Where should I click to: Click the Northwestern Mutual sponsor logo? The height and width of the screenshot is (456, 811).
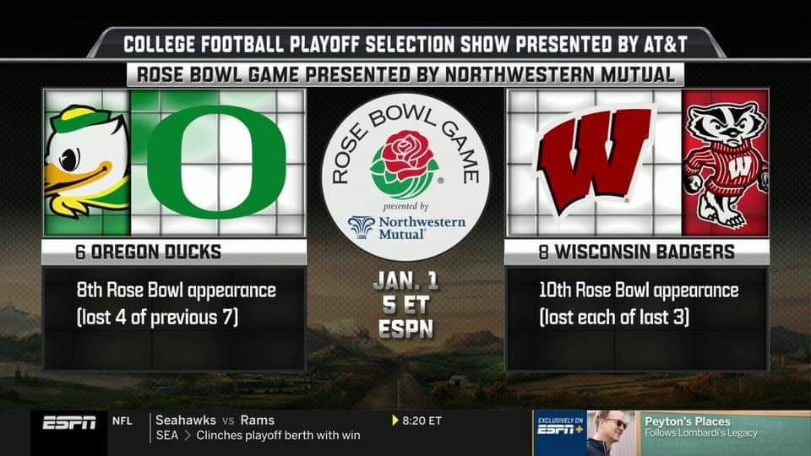[x=405, y=226]
